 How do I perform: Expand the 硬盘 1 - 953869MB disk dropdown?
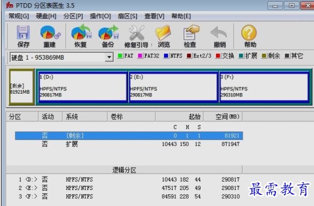point(109,57)
